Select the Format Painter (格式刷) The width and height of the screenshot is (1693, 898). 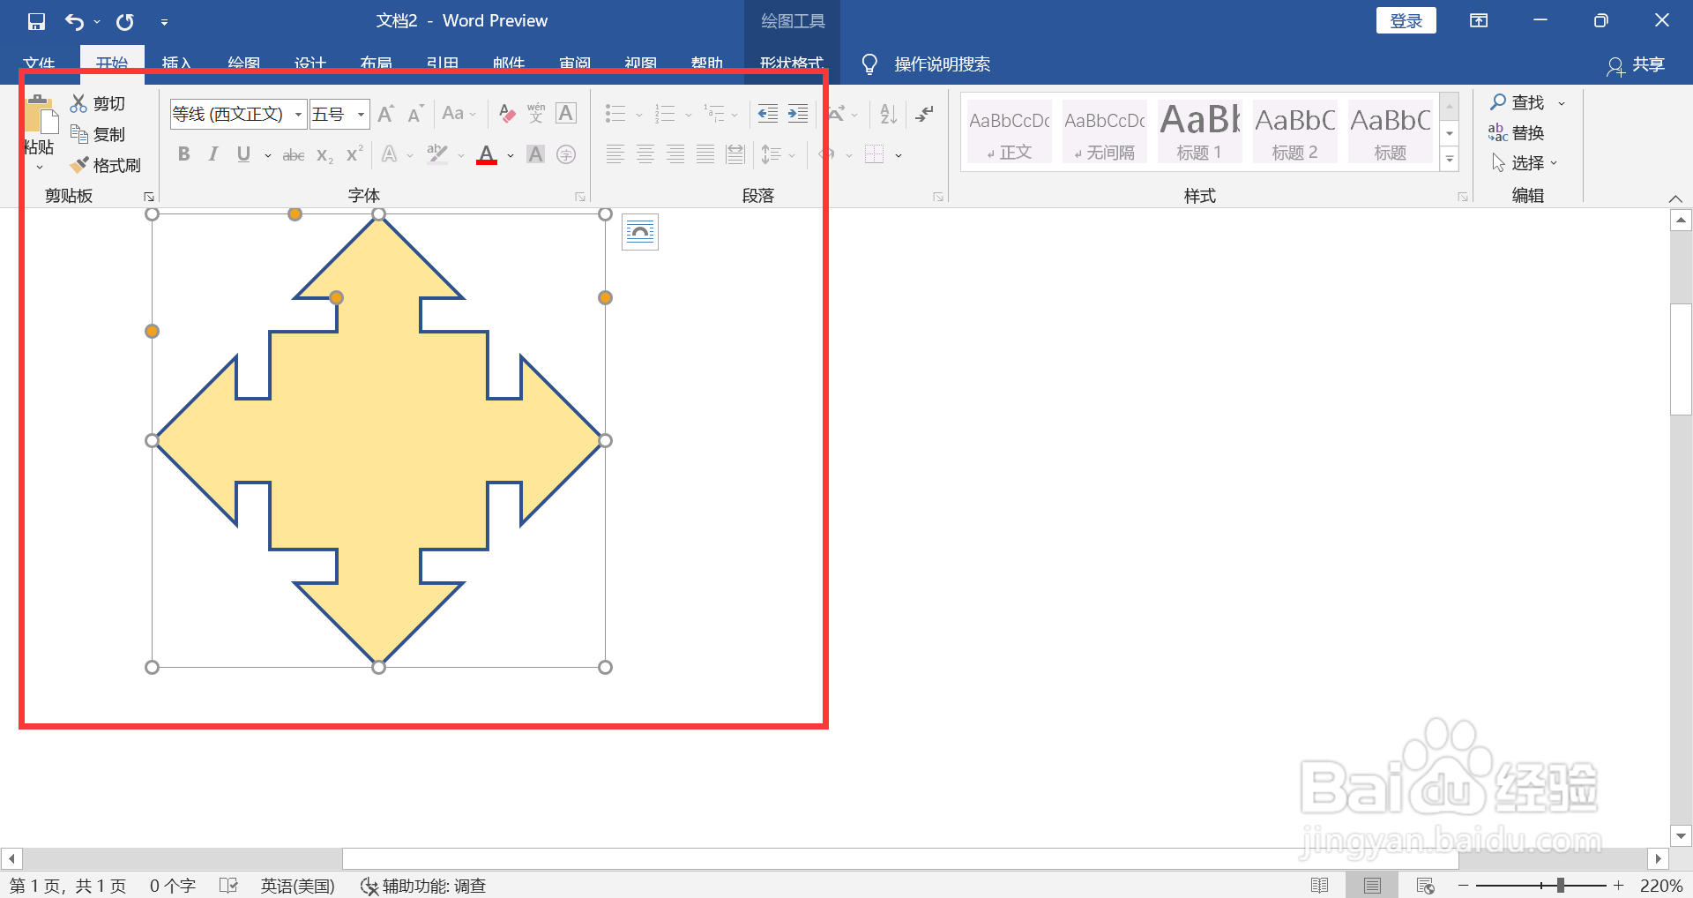[106, 165]
